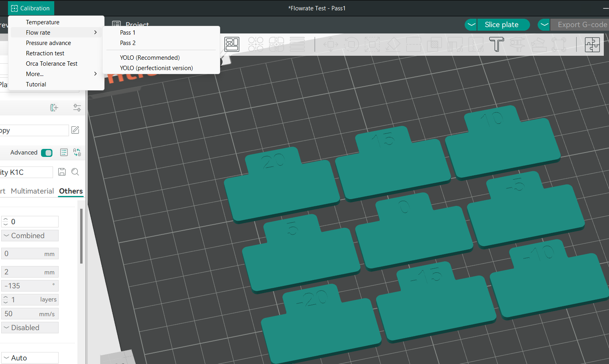Switch to the Multimaterial tab
This screenshot has width=609, height=364.
(32, 191)
